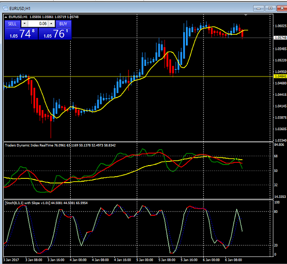Click the BUY button in one-click trading panel
287x264 pixels.
click(63, 24)
